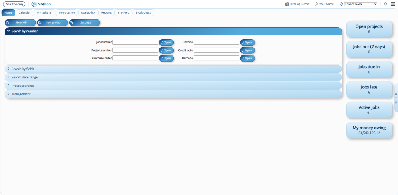Screen dimensions: 398x195
Task: Expand Search by fields section
Action: point(173,69)
